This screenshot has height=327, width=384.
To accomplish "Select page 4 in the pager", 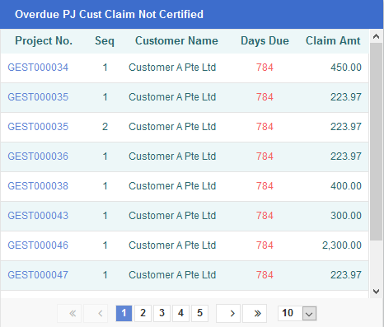I will [x=180, y=313].
